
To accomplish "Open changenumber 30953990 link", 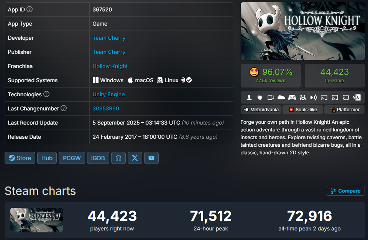I will [x=106, y=109].
